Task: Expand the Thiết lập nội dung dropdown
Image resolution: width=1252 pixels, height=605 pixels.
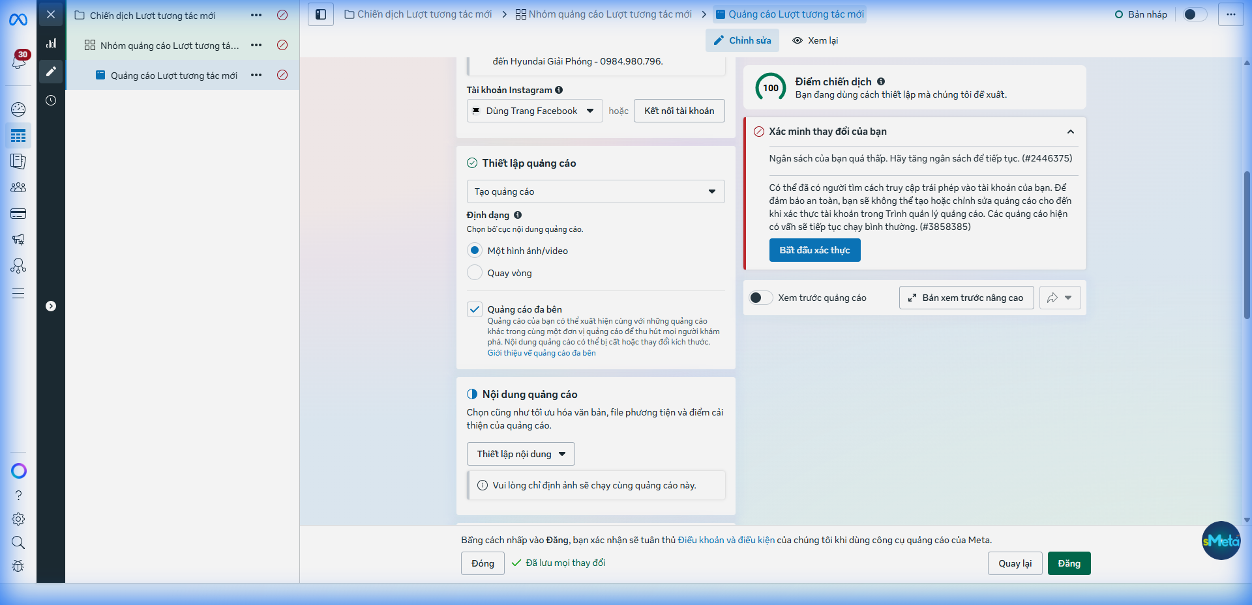Action: click(x=520, y=454)
